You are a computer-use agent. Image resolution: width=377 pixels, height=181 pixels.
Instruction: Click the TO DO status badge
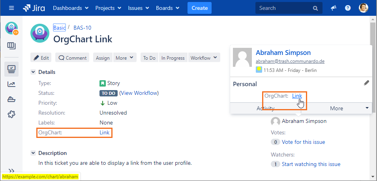[x=109, y=93]
